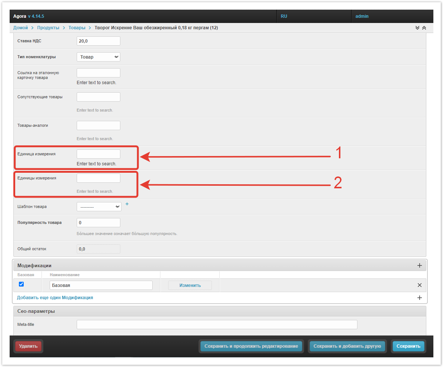Viewport: 443px width, 367px height.
Task: Focus the Meta-title input field
Action: pyautogui.click(x=217, y=325)
